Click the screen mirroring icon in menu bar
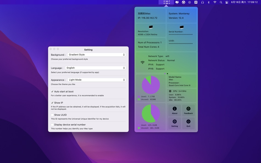Image resolution: width=261 pixels, height=163 pixels. click(177, 2)
